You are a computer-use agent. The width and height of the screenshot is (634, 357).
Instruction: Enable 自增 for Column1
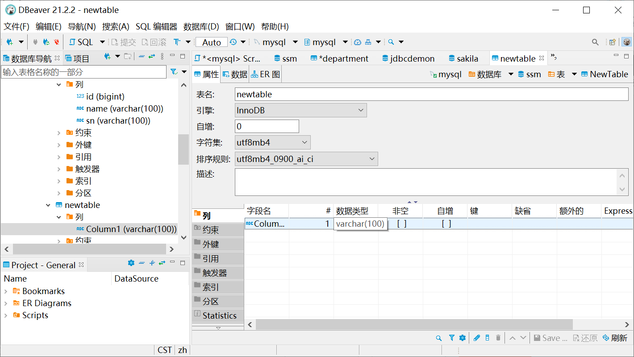[446, 224]
